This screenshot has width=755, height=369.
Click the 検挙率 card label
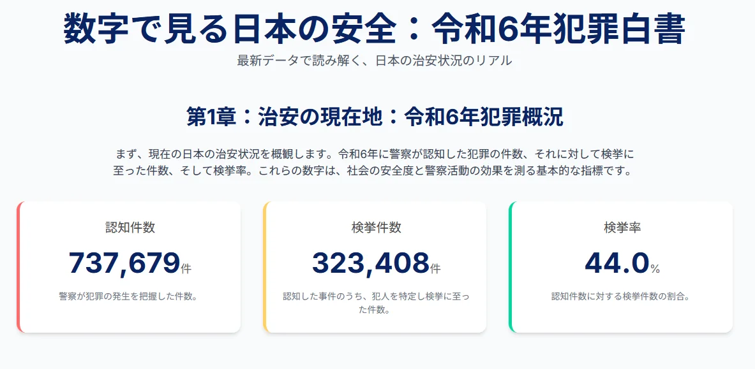pyautogui.click(x=622, y=228)
